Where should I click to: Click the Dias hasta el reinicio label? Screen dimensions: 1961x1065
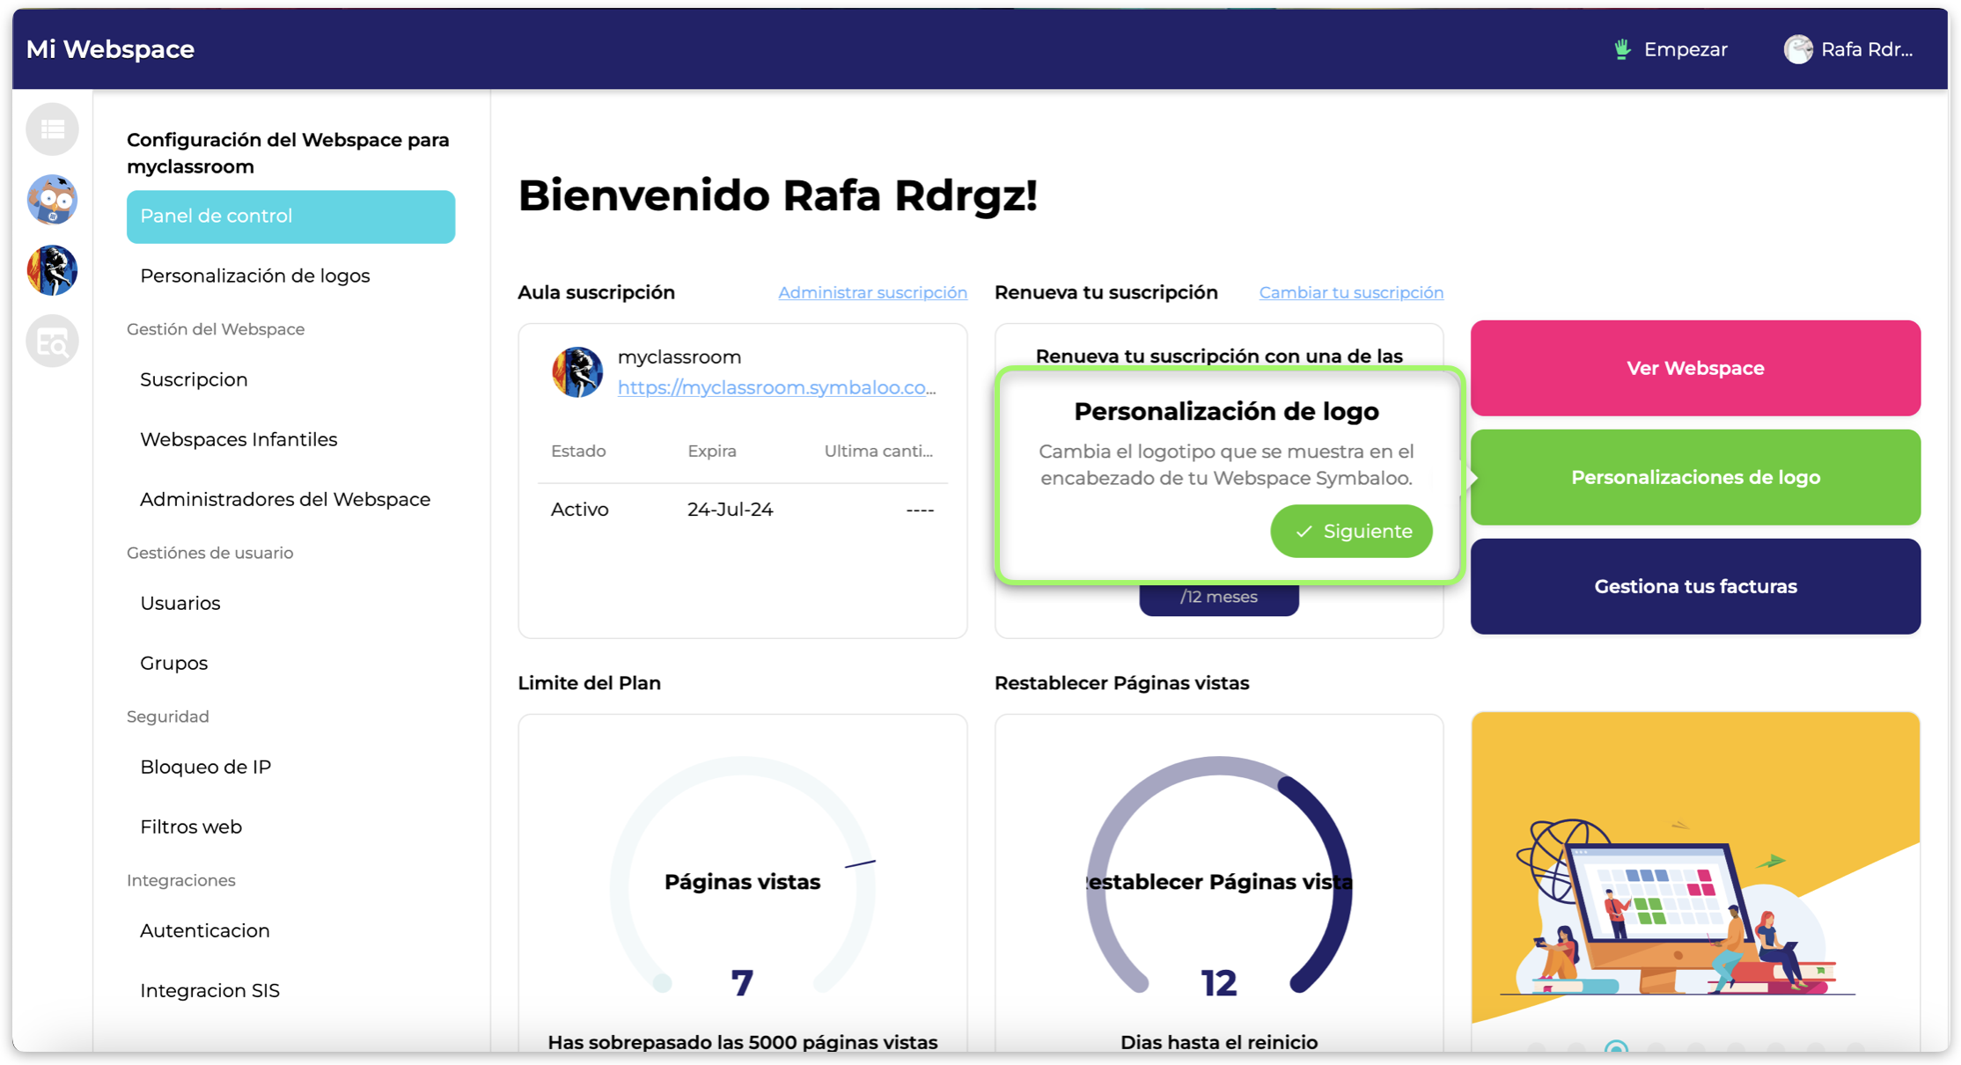coord(1218,1042)
